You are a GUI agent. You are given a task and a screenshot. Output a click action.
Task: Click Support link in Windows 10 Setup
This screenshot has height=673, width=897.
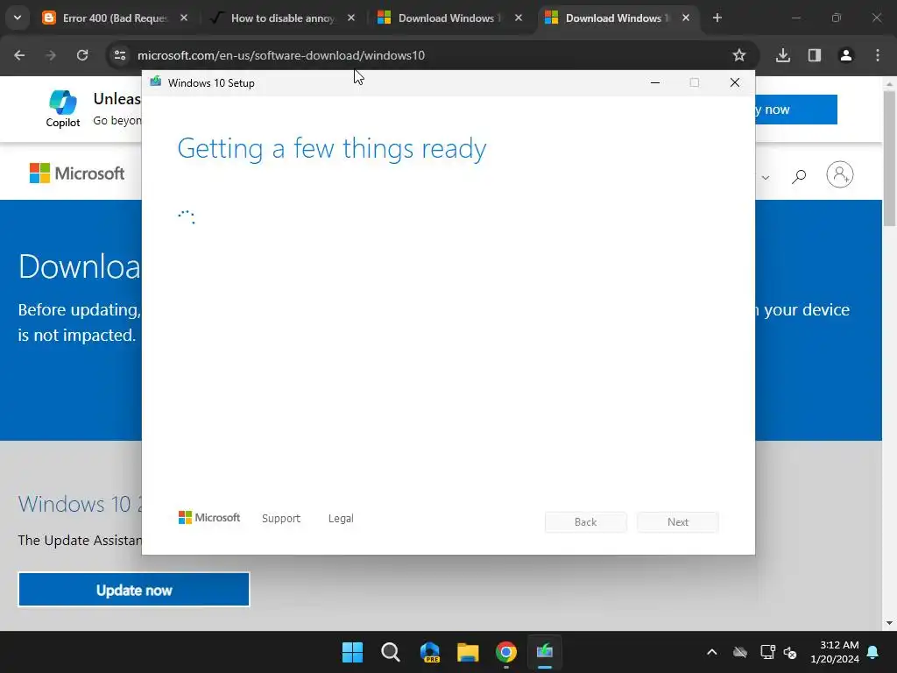click(281, 519)
